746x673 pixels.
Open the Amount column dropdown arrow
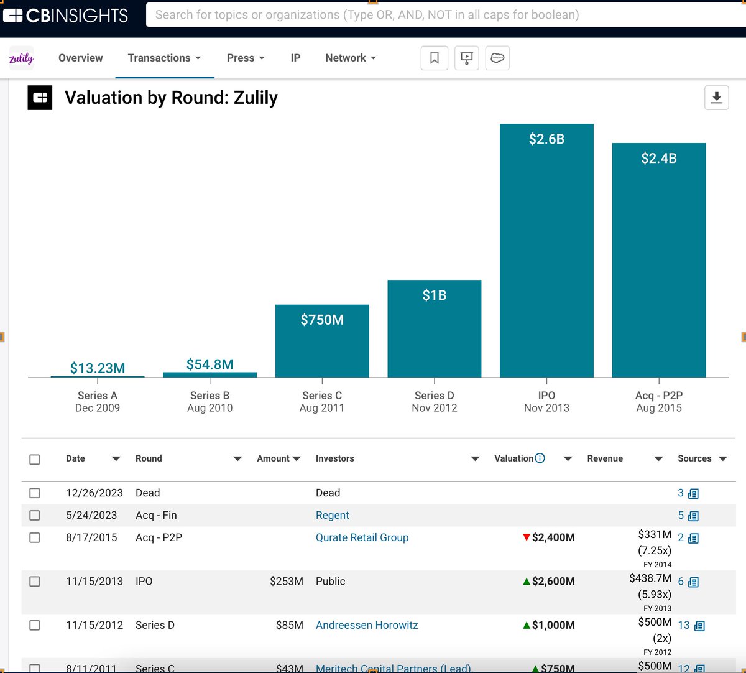coord(297,459)
